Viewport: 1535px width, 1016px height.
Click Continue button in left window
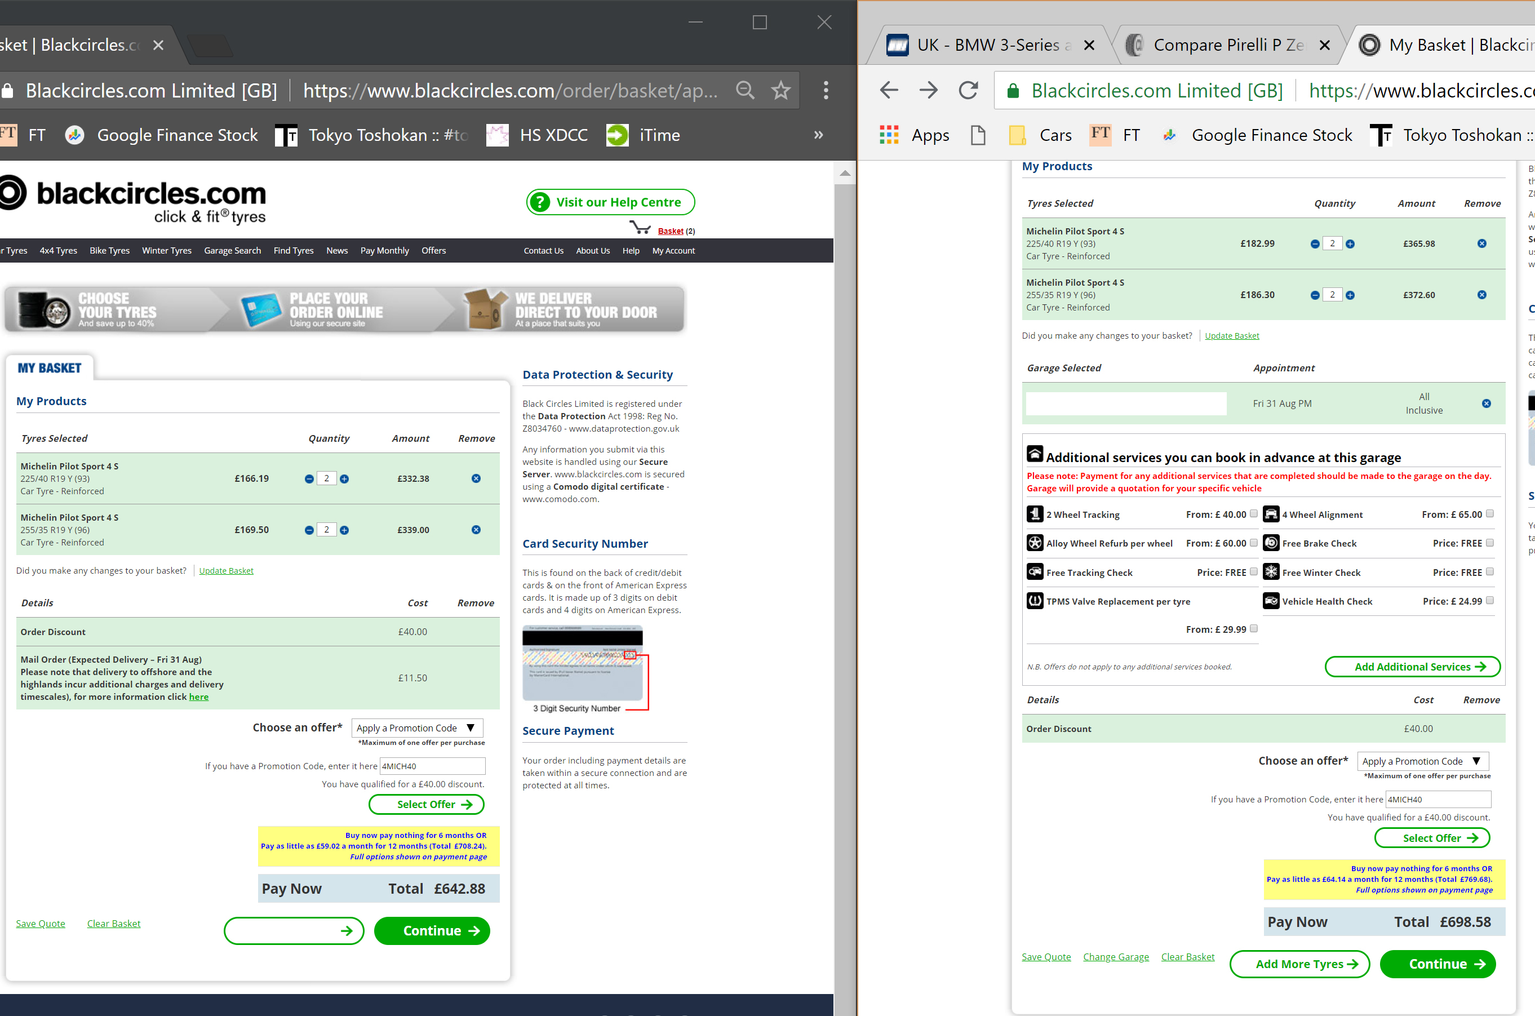point(432,931)
